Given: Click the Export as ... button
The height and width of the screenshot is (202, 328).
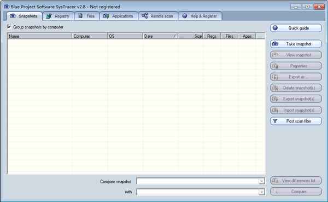Looking at the screenshot, I should coord(296,77).
